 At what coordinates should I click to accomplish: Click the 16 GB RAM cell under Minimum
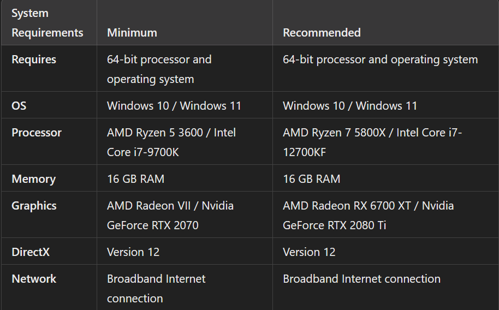point(135,179)
